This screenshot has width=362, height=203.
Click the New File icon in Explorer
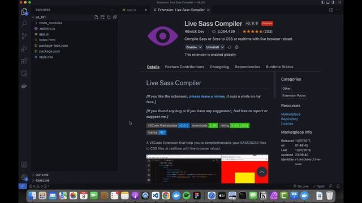click(96, 17)
